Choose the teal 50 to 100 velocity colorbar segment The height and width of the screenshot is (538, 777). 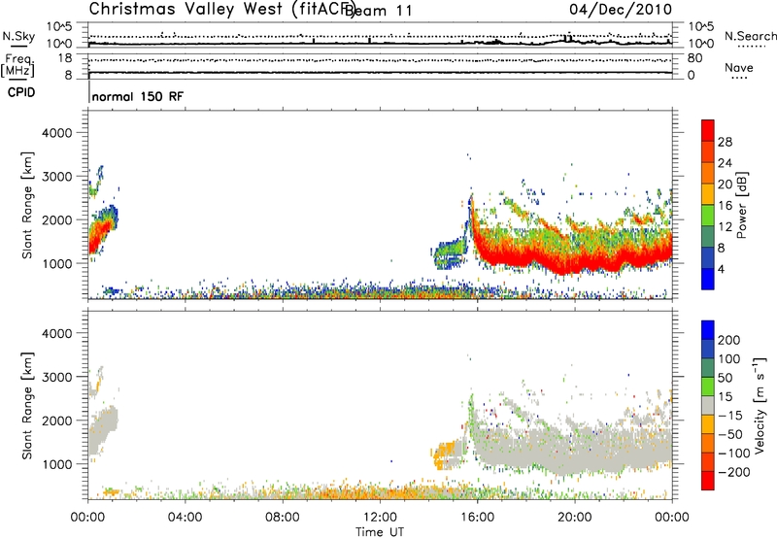(708, 368)
